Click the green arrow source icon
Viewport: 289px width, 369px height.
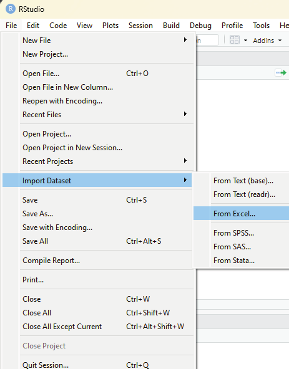coord(281,73)
